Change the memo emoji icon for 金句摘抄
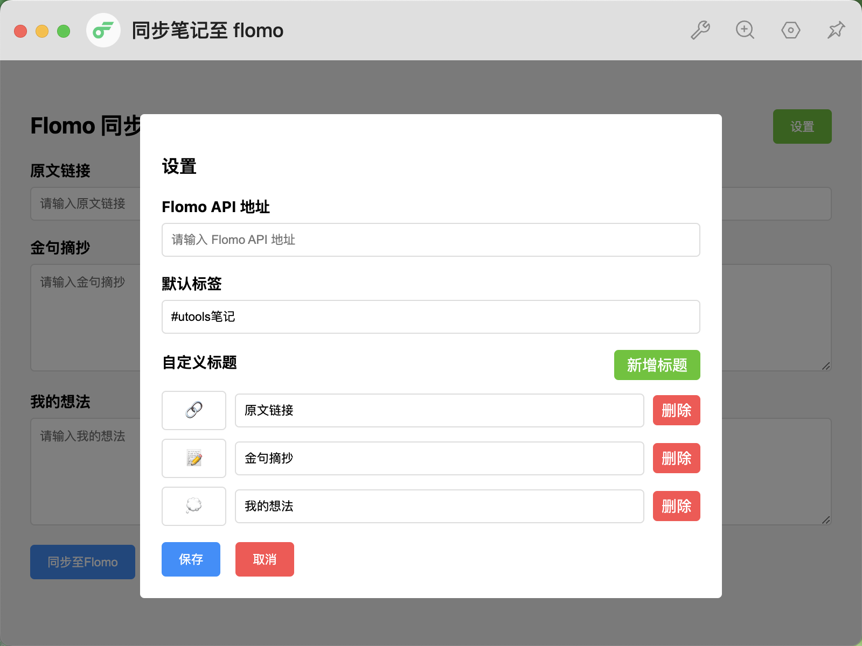This screenshot has height=646, width=862. [x=194, y=458]
